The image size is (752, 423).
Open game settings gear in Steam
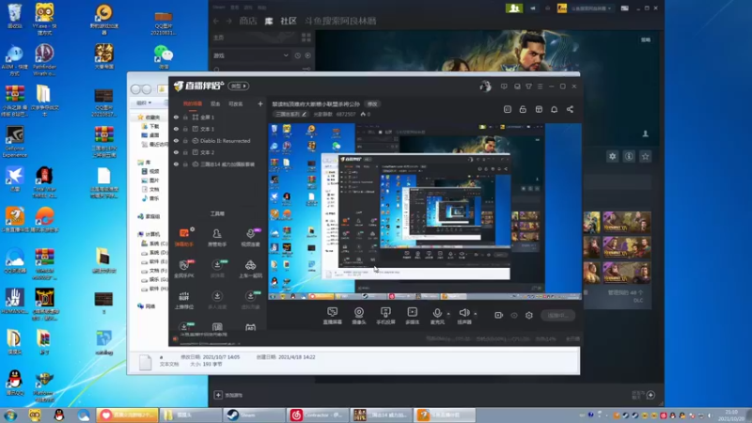tap(613, 156)
